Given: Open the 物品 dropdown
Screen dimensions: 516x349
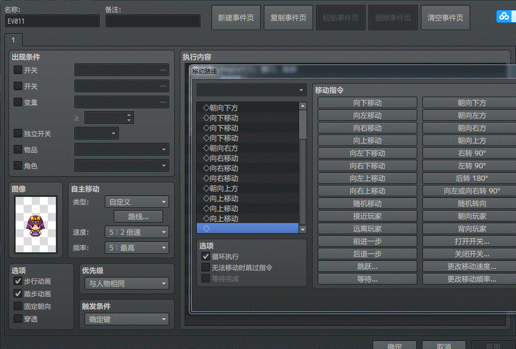Looking at the screenshot, I should click(x=122, y=150).
